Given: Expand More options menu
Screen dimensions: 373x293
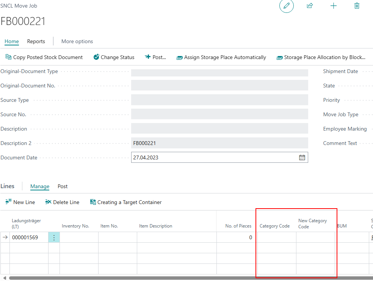Looking at the screenshot, I should pyautogui.click(x=77, y=41).
